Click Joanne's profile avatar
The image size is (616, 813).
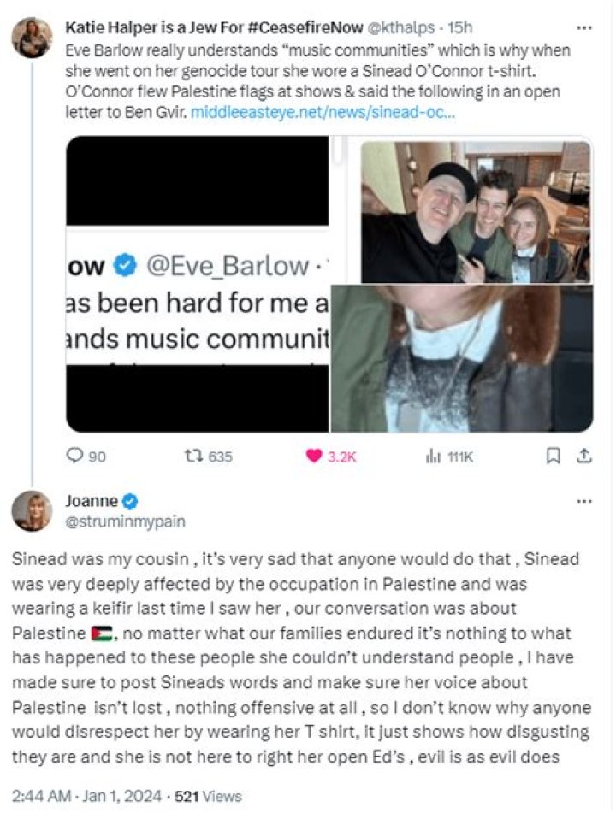click(33, 510)
